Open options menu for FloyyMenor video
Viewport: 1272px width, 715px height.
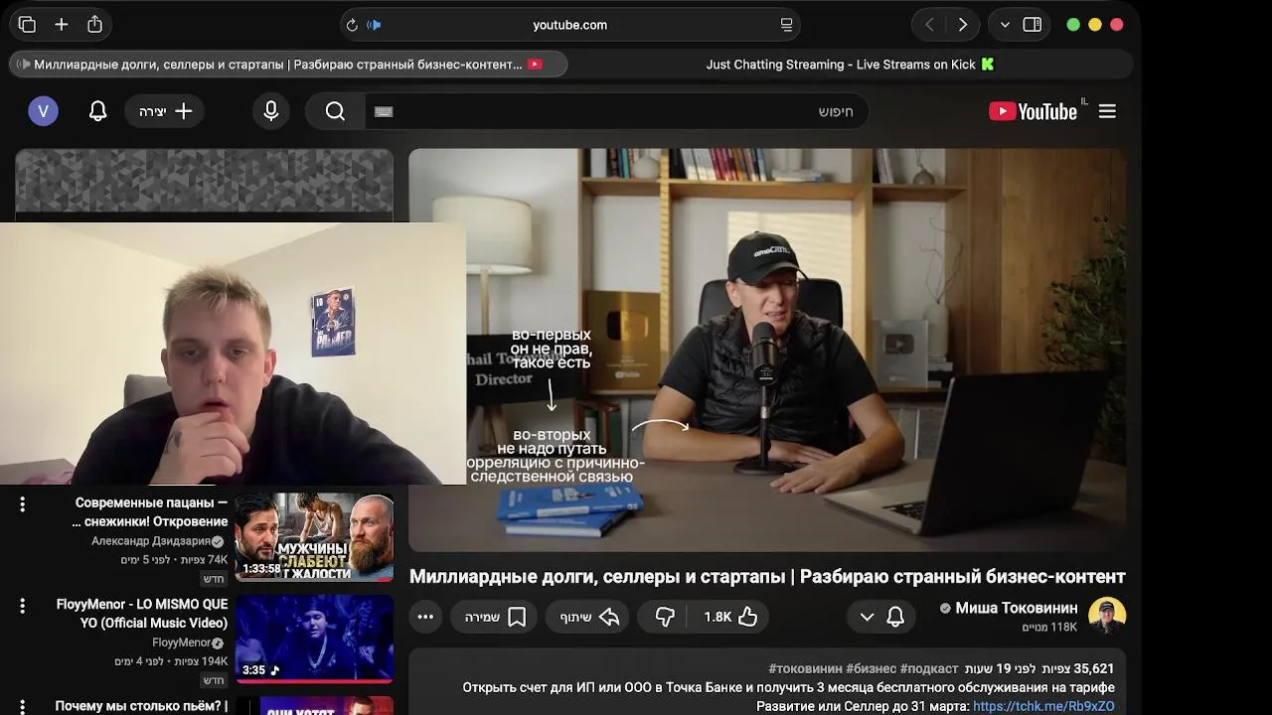(22, 606)
